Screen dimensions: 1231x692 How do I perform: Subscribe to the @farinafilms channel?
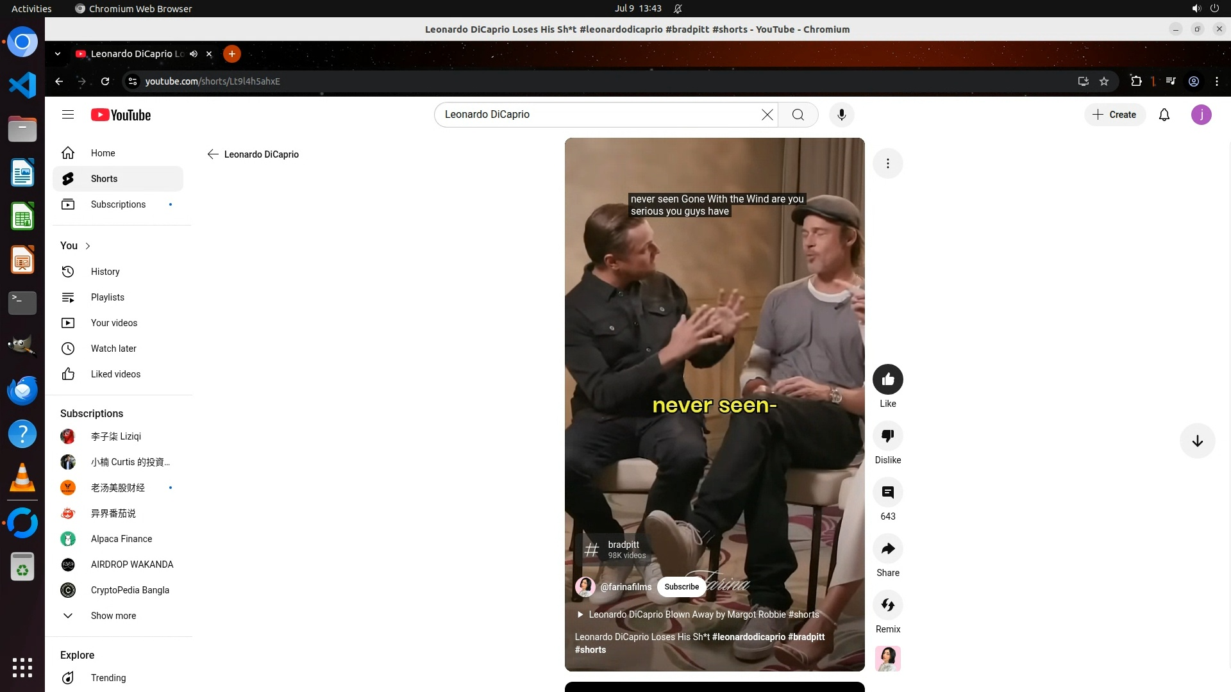[681, 586]
